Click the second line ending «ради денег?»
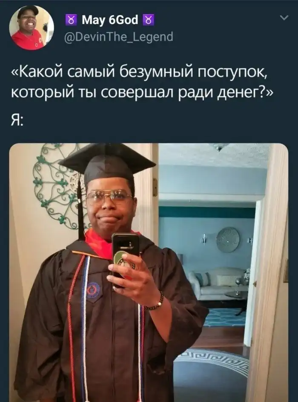 [x=142, y=93]
